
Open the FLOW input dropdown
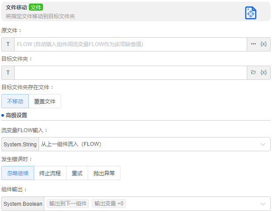154,144
